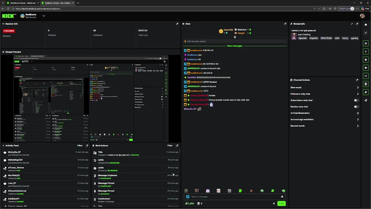This screenshot has height=209, width=371.
Task: Click the funny tag
Action: point(345,38)
